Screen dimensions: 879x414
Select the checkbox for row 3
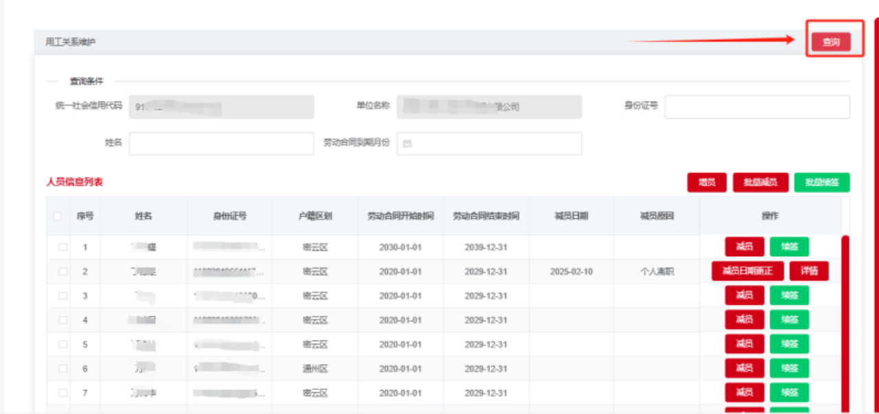click(63, 296)
